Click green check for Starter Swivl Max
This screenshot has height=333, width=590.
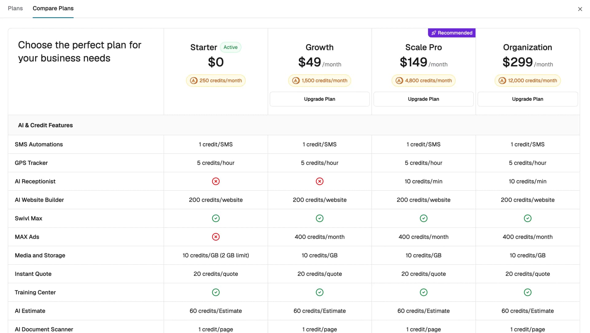pyautogui.click(x=216, y=218)
